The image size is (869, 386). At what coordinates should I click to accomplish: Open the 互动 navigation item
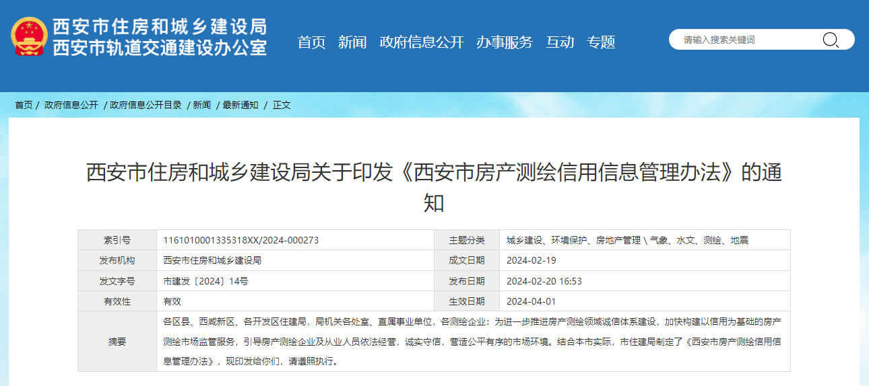(x=560, y=42)
